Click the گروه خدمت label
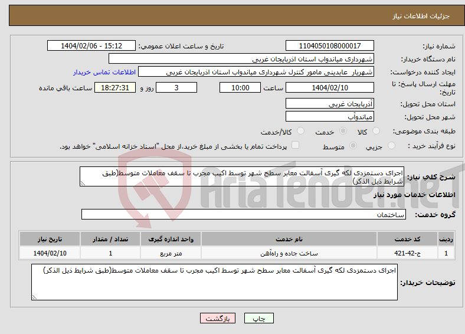Viewport: 465px width, 334px height. (x=435, y=214)
